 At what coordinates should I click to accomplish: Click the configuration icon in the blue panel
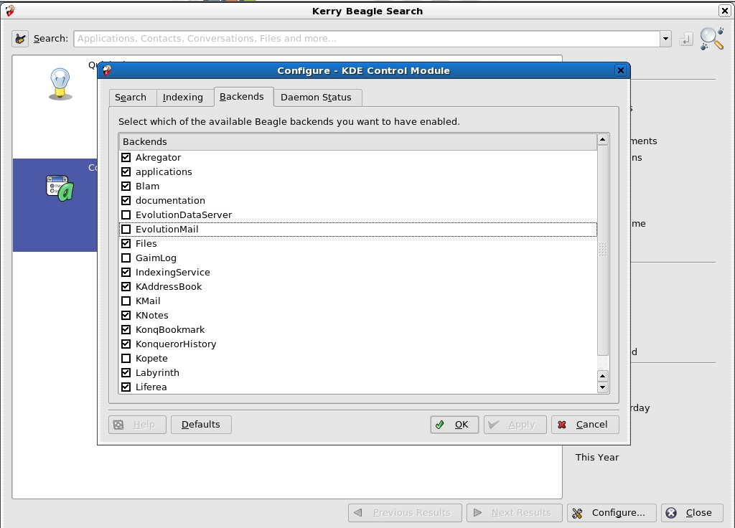(x=60, y=189)
